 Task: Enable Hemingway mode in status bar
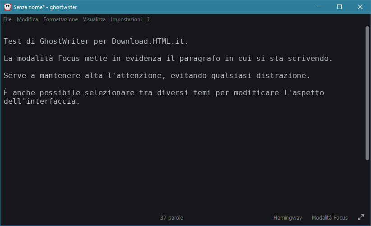click(x=288, y=218)
